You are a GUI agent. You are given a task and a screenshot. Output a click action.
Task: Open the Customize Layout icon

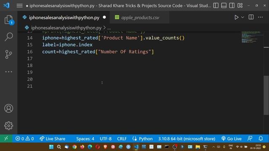tap(240, 5)
